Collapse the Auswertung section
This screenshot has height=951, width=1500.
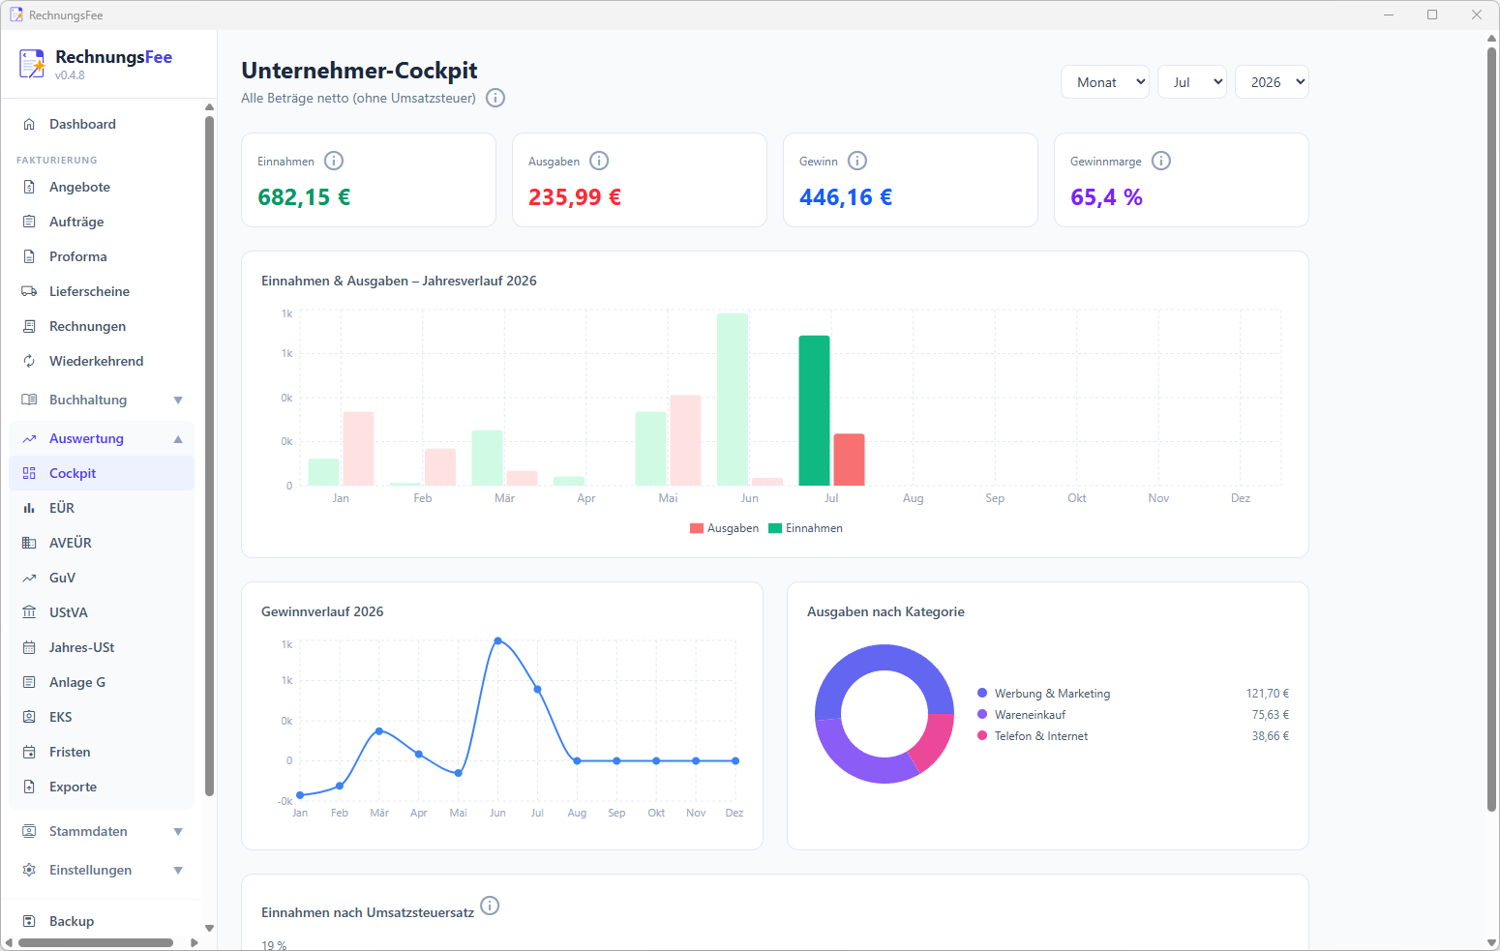178,438
